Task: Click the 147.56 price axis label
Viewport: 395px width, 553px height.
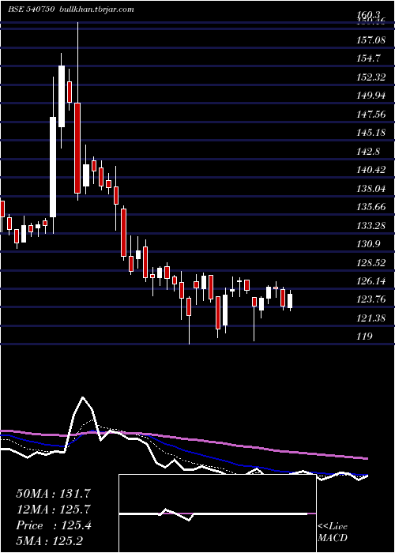Action: 371,115
